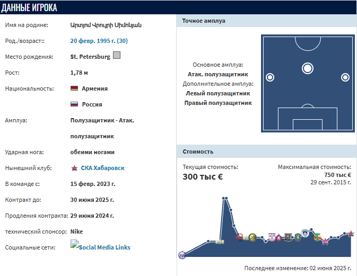Click the broken image icon before Social Media Links

[75, 244]
